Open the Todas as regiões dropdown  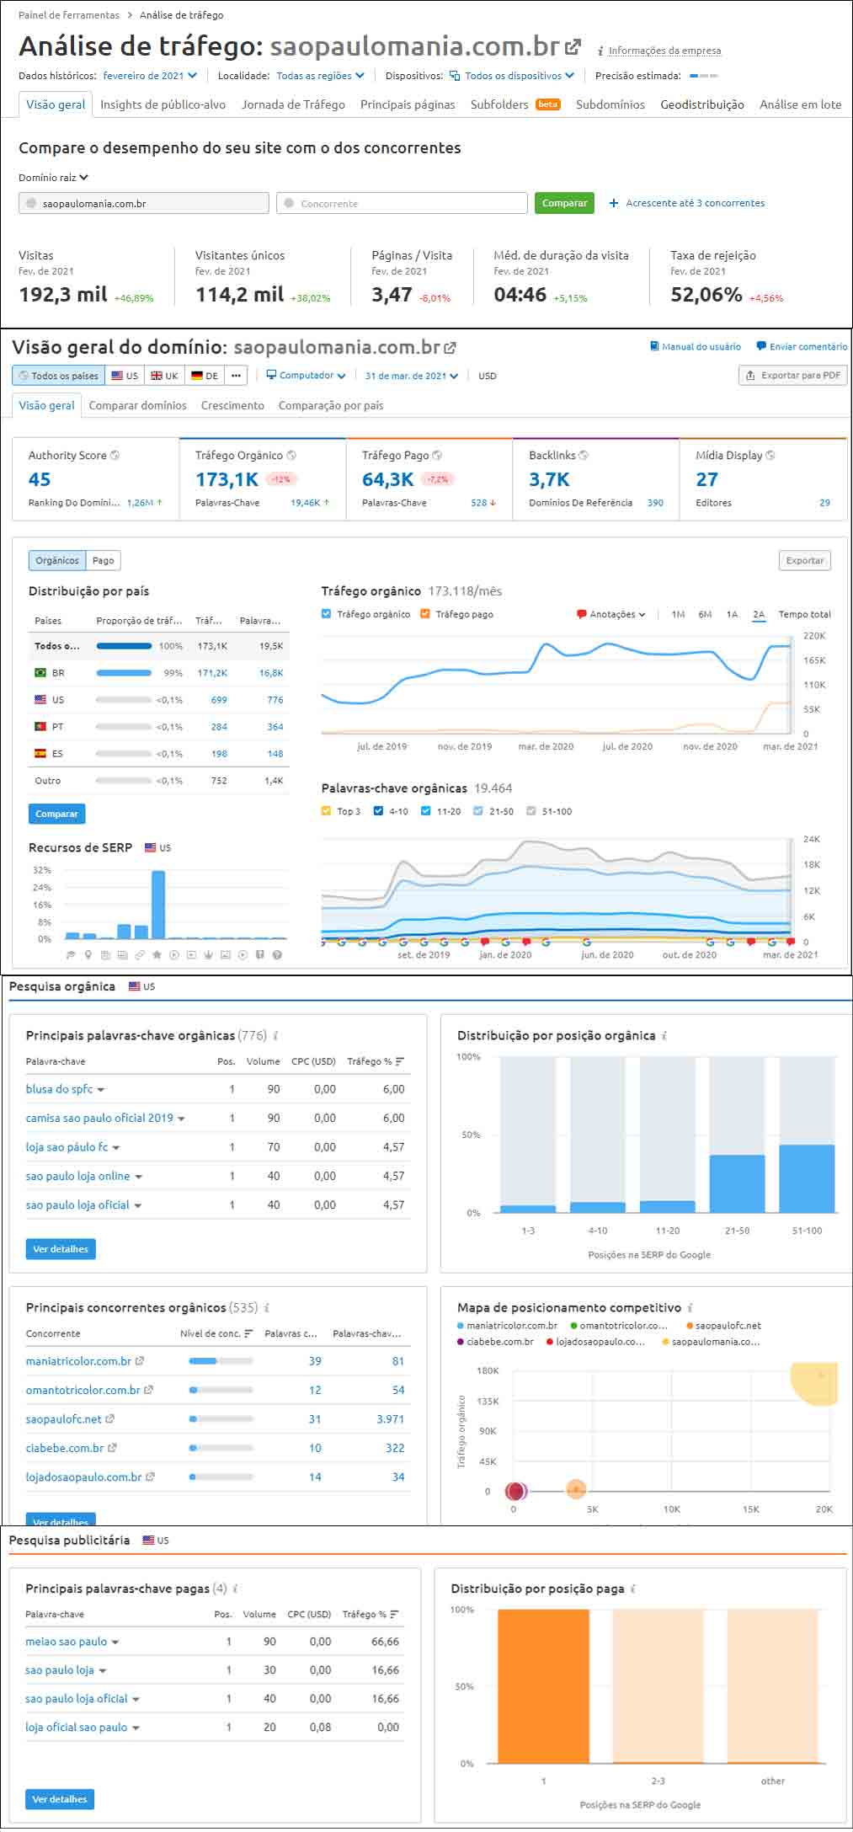click(320, 76)
